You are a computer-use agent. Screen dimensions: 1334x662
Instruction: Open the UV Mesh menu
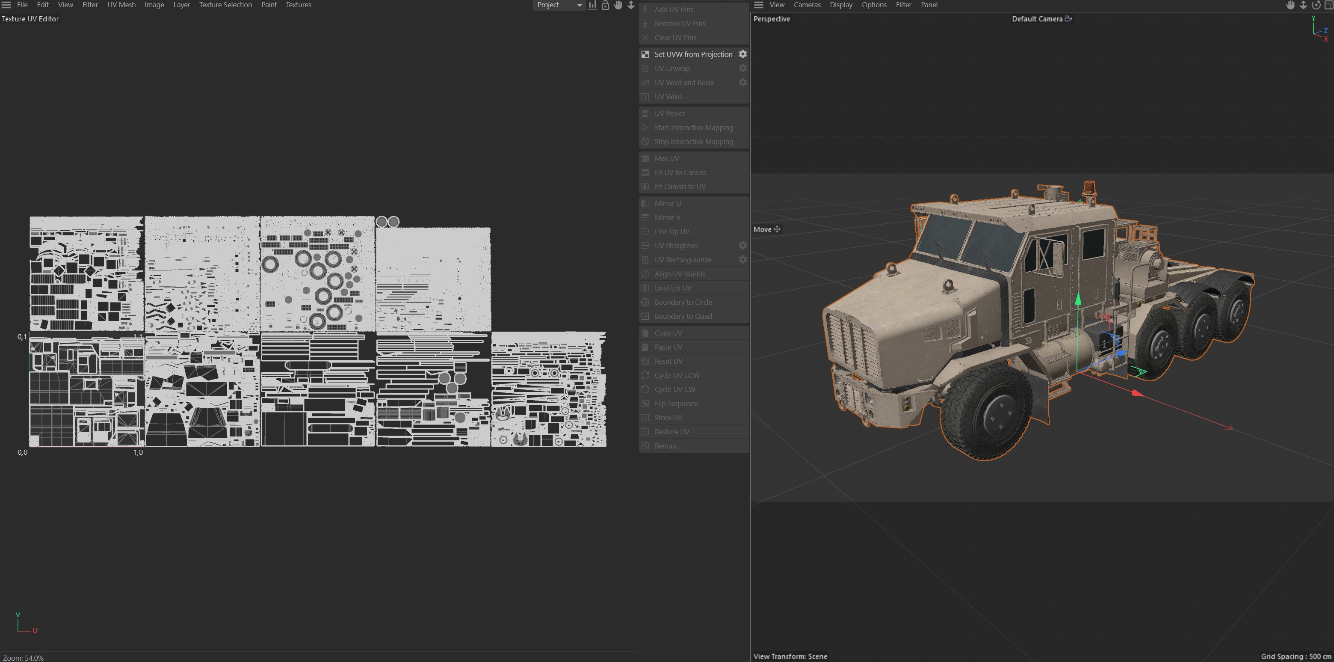click(121, 5)
